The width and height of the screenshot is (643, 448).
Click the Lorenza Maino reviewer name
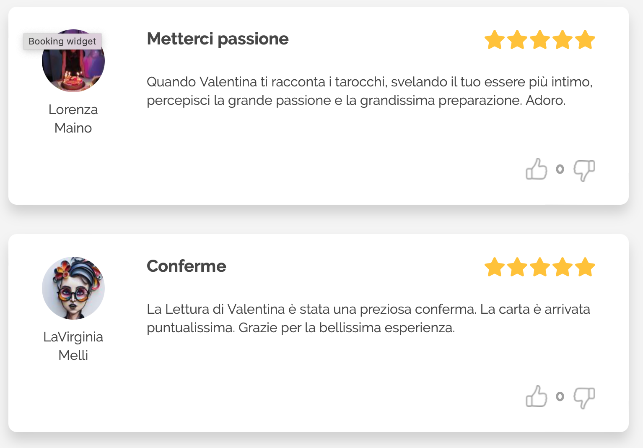[73, 119]
